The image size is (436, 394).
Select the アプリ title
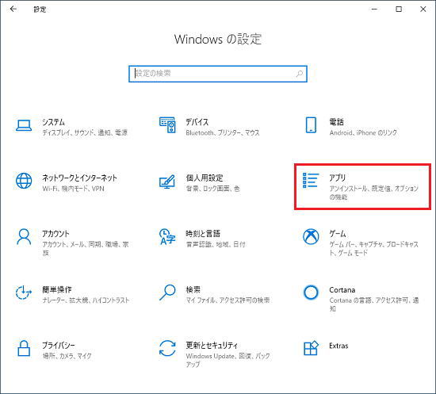tap(337, 178)
